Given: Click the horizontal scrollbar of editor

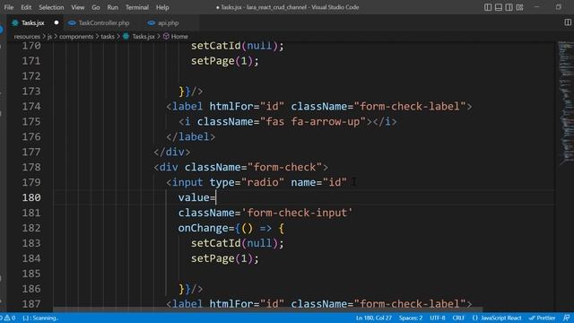Looking at the screenshot, I should 268,310.
